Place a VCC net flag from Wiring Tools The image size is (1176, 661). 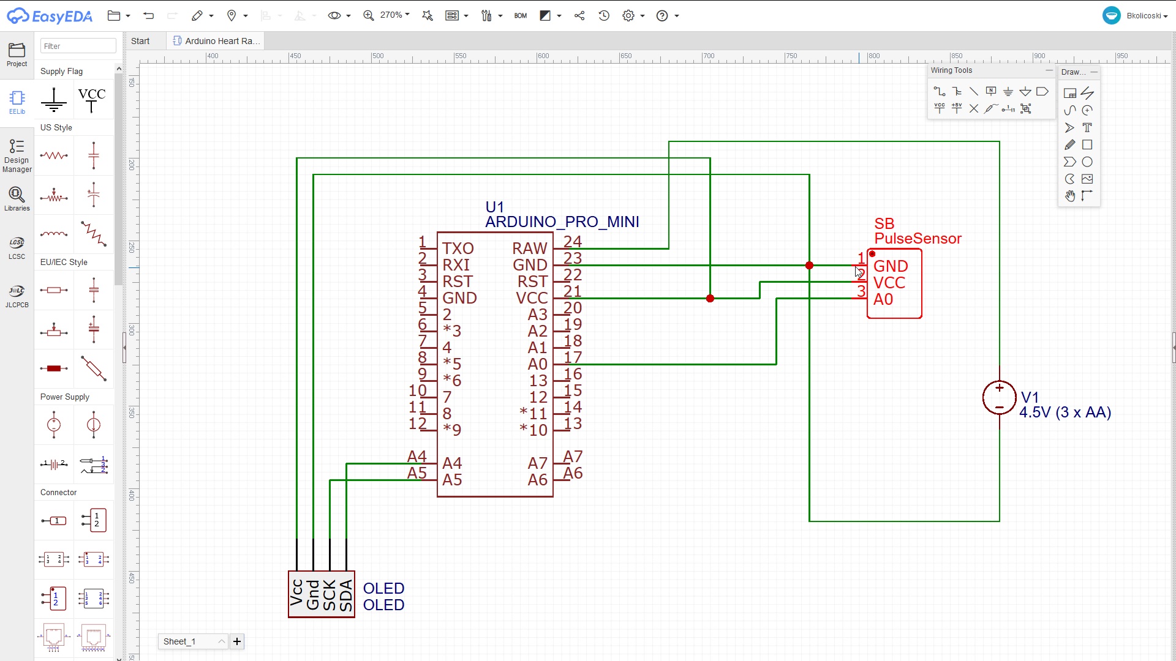click(940, 108)
